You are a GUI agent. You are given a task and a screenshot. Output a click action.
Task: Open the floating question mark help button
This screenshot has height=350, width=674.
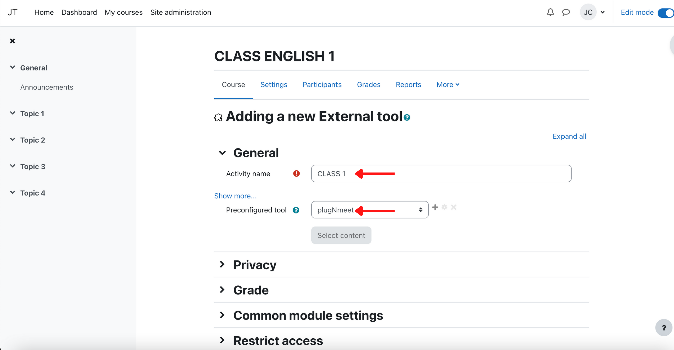point(663,328)
